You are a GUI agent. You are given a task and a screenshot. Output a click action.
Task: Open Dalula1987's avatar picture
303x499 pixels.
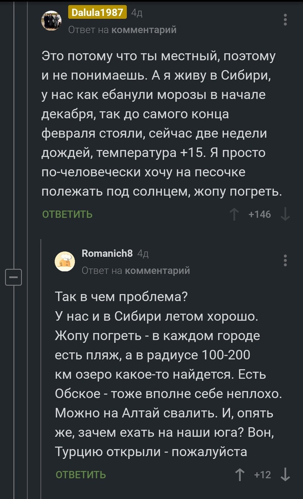[x=52, y=20]
